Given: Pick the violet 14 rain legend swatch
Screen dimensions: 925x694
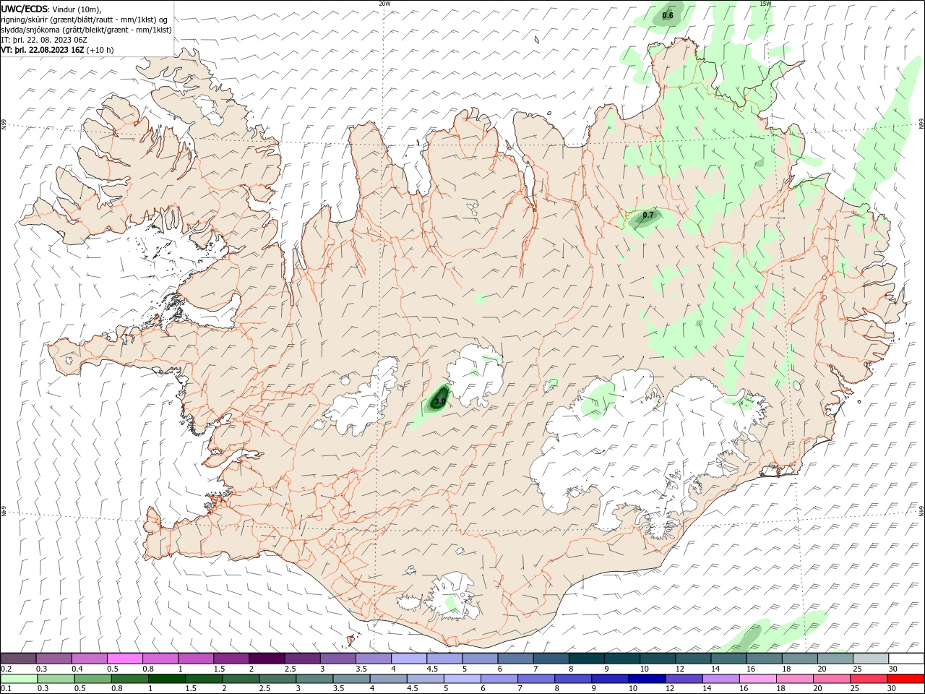Looking at the screenshot, I should tap(721, 679).
